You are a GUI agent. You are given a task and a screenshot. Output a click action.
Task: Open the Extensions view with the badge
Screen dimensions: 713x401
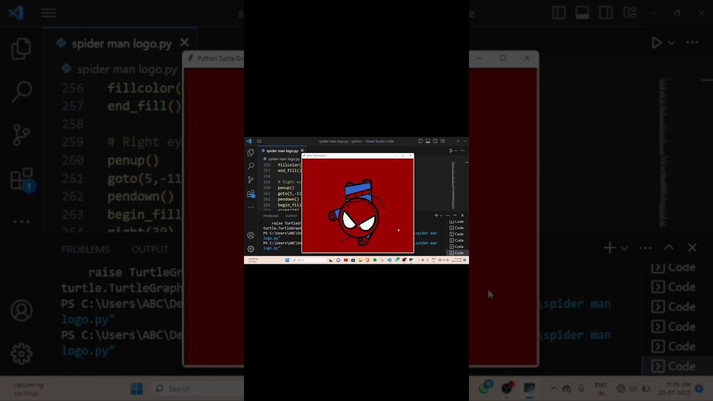tap(251, 194)
